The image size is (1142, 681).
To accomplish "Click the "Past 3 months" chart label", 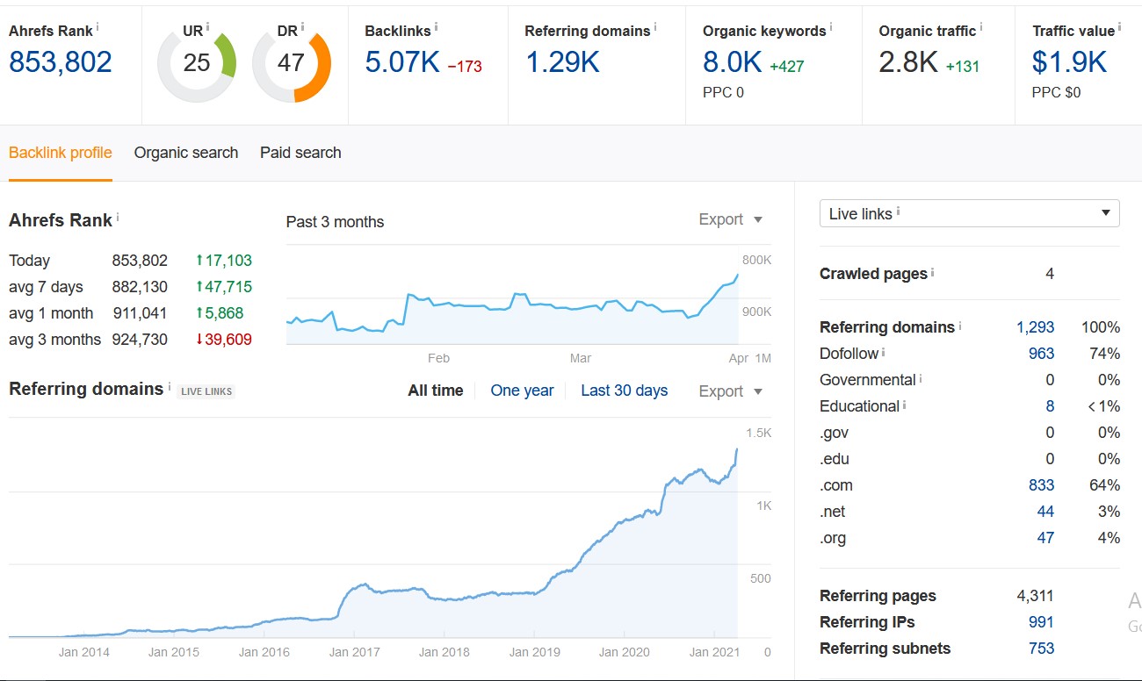I will point(335,222).
